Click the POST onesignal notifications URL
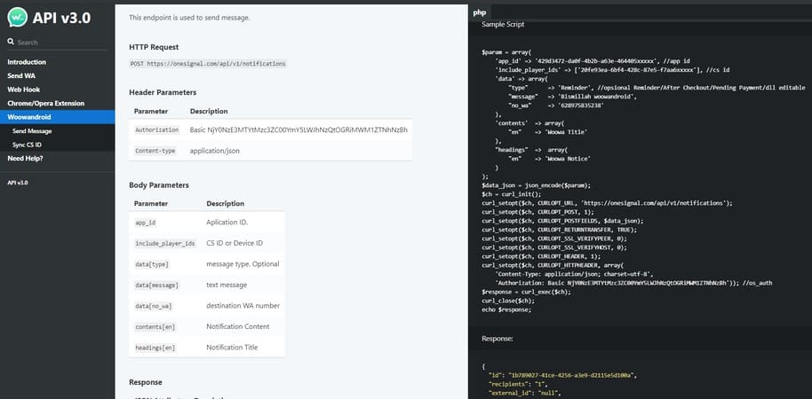This screenshot has height=399, width=812. coord(208,65)
